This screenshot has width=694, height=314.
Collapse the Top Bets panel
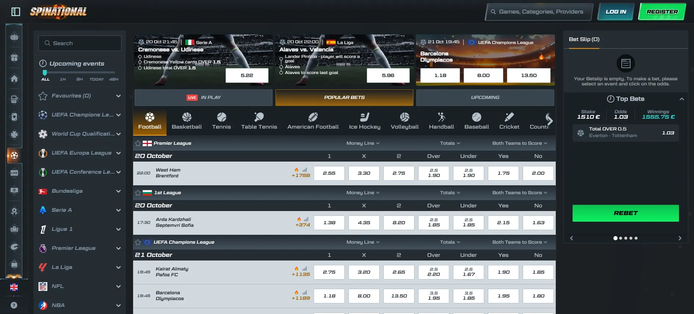click(x=682, y=99)
